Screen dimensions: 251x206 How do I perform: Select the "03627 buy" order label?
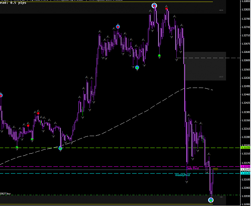[x=5, y=194]
